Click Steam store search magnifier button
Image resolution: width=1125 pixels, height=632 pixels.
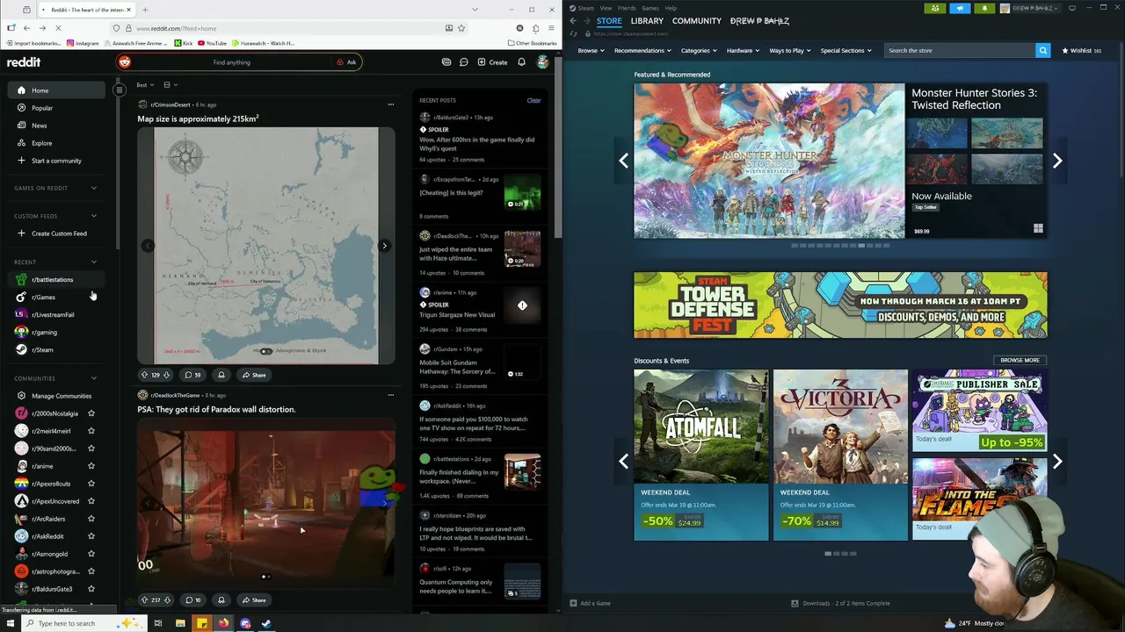1043,50
